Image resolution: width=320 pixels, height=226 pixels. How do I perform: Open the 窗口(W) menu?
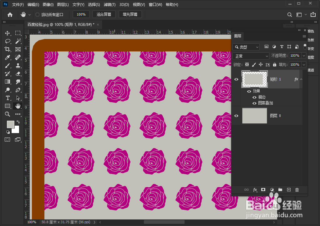(x=155, y=4)
